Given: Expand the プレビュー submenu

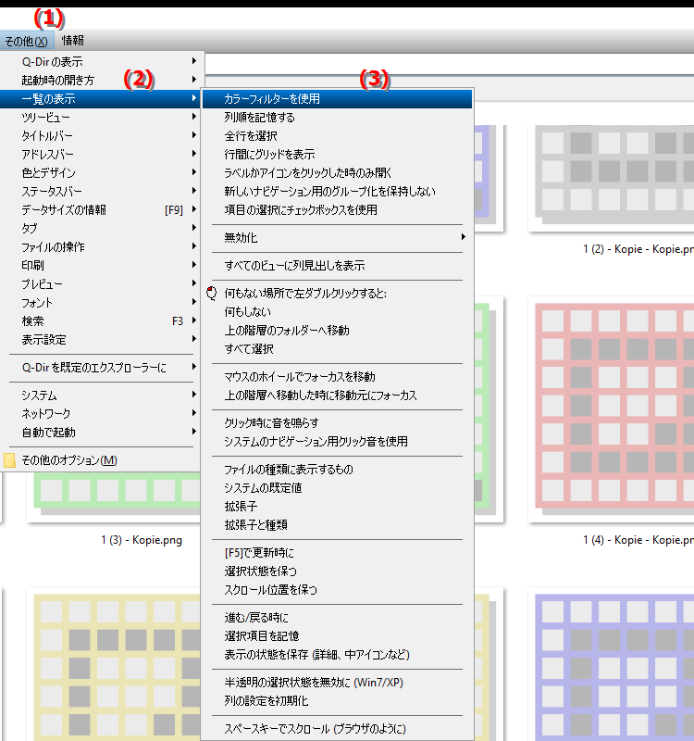Looking at the screenshot, I should coord(102,284).
